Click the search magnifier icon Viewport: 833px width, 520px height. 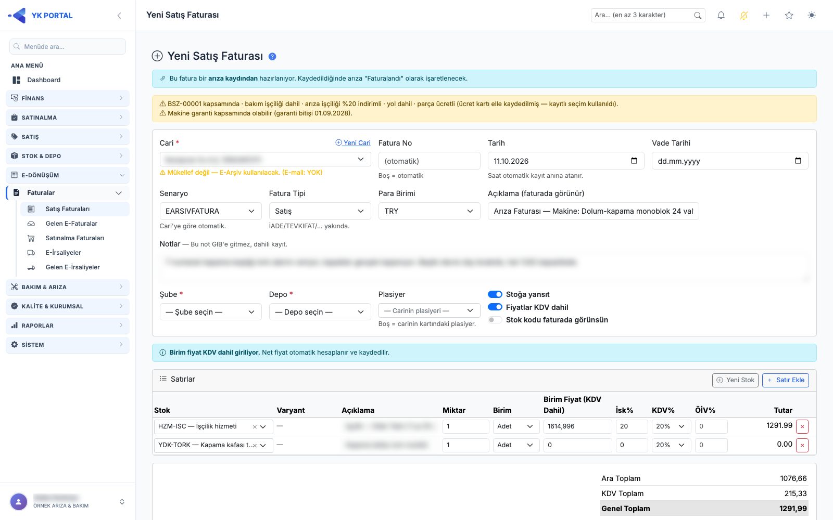coord(698,16)
